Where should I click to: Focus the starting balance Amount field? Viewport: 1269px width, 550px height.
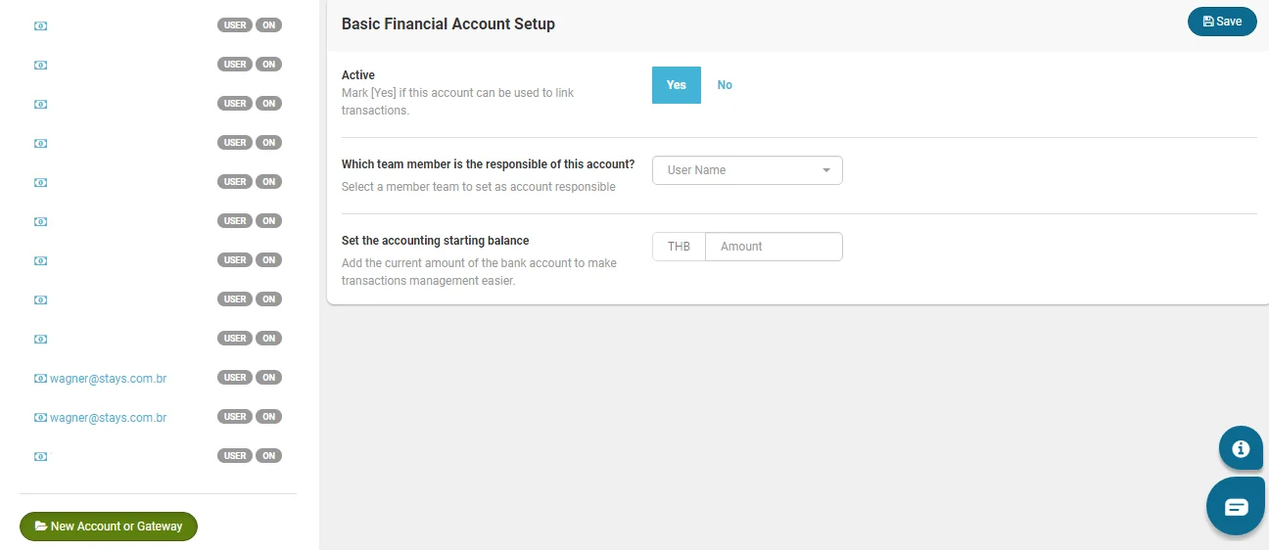pyautogui.click(x=774, y=247)
